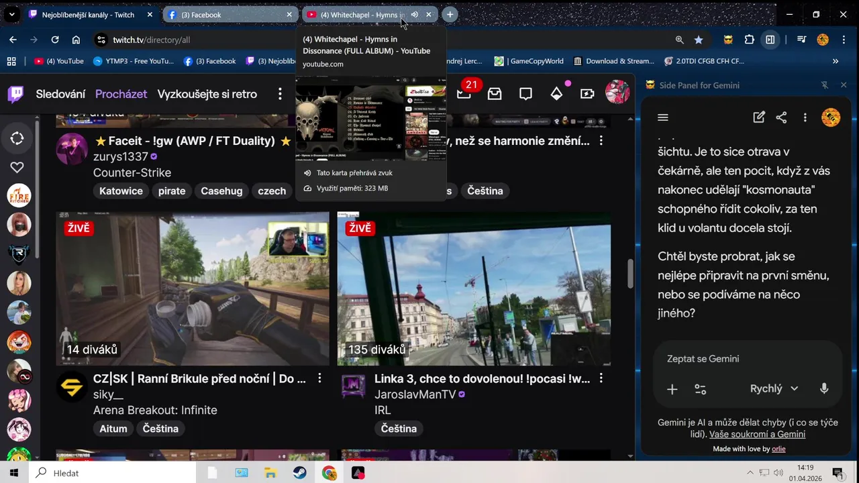Screen dimensions: 859x483
Task: Open Gemini side panel hamburger menu
Action: [x=663, y=117]
